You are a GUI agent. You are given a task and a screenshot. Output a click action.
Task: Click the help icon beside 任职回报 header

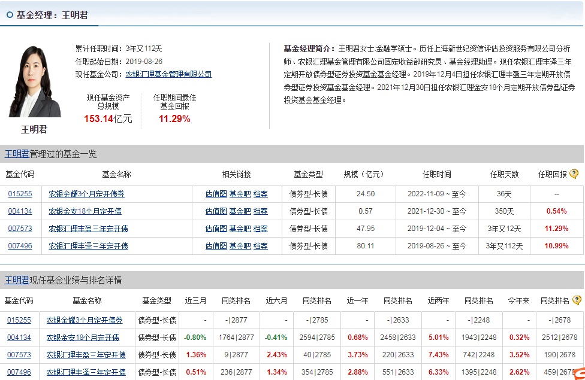point(574,174)
